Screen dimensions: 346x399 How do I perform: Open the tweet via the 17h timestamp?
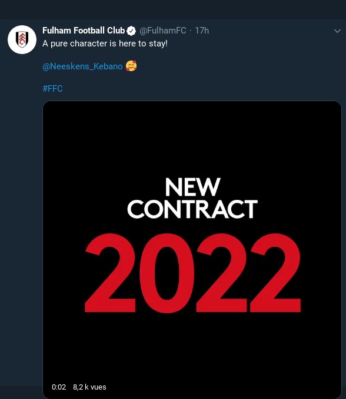pyautogui.click(x=202, y=31)
